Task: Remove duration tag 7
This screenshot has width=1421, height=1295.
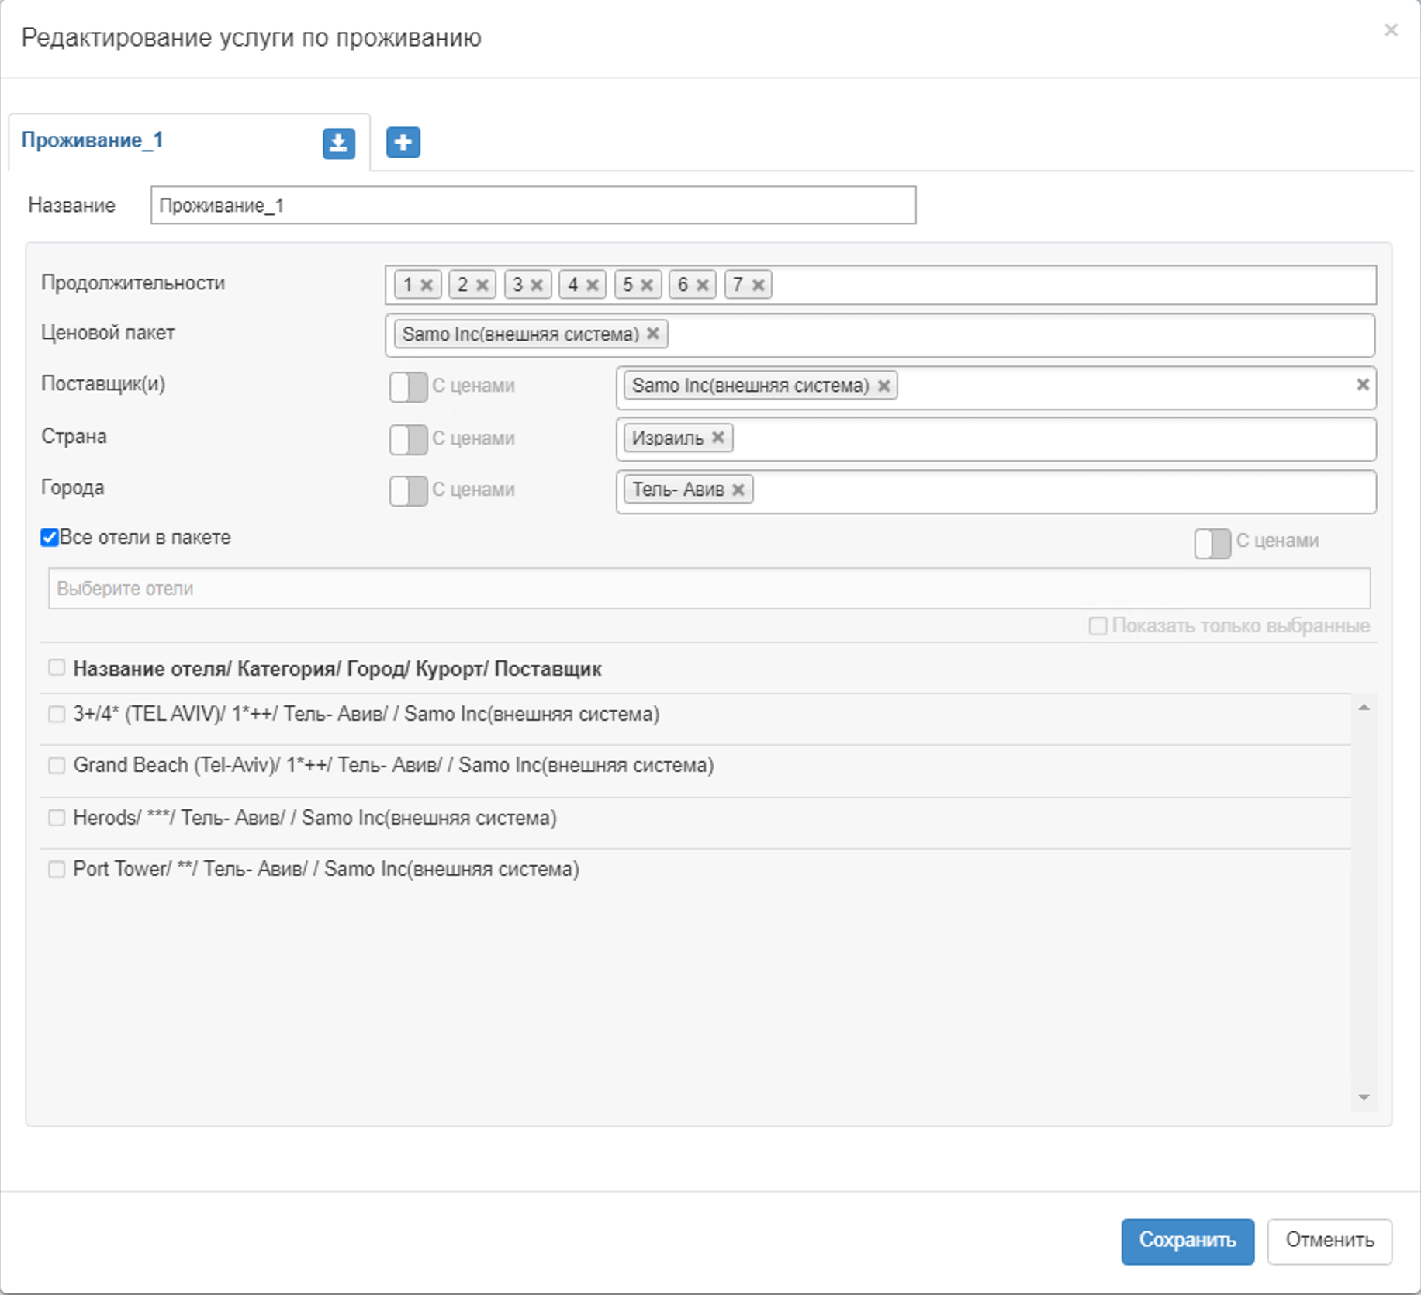Action: click(x=759, y=286)
